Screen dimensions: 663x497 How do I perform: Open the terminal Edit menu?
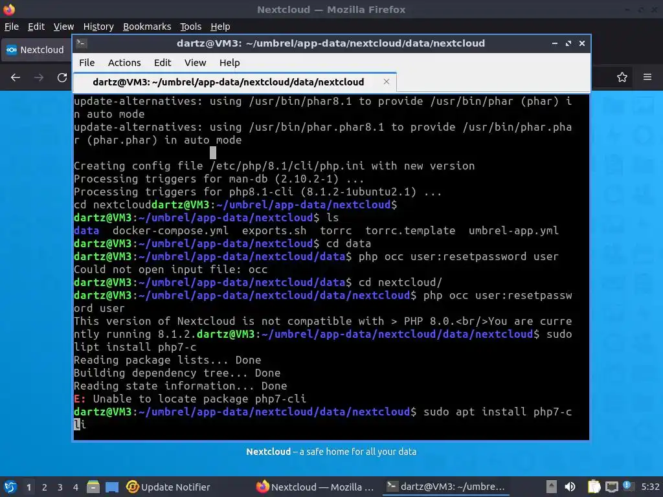coord(163,63)
